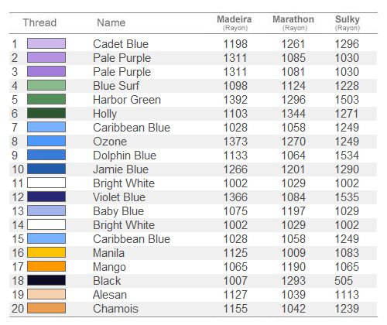The height and width of the screenshot is (325, 387).
Task: Click the Marathon column header
Action: [293, 22]
